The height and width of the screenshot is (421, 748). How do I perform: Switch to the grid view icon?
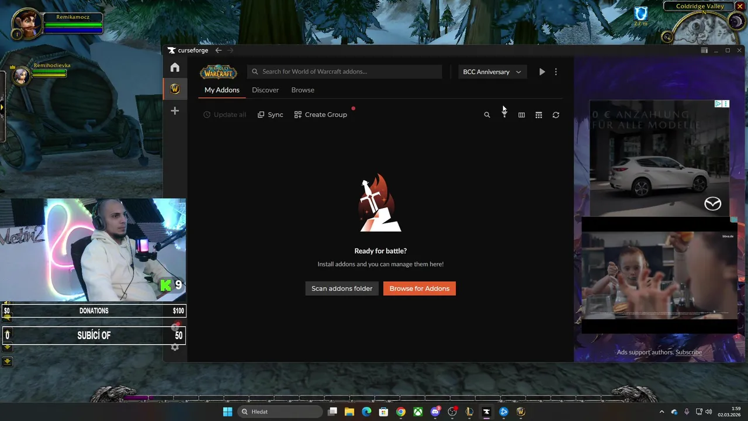[x=539, y=115]
